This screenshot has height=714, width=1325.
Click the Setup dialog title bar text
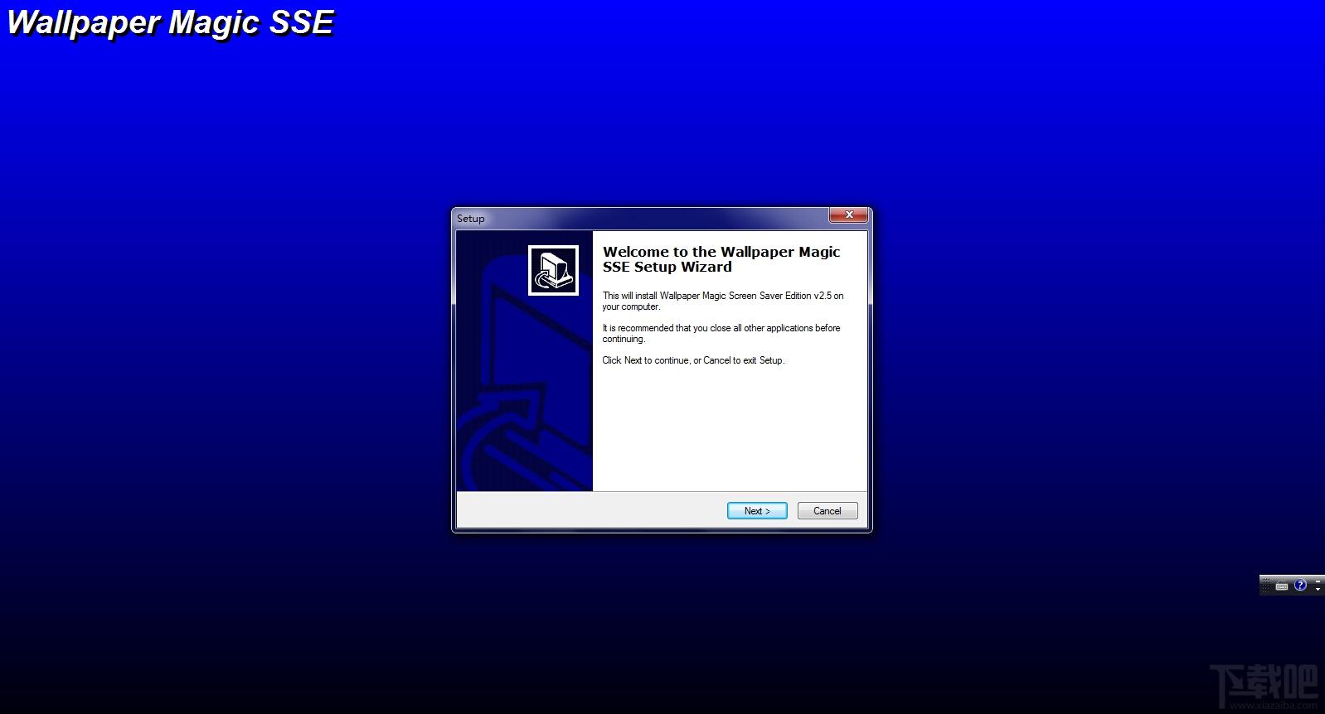[470, 219]
